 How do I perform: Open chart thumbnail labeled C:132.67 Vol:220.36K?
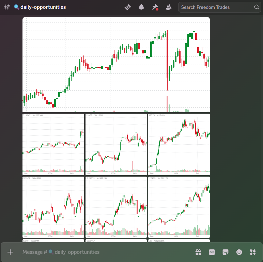[53, 144]
